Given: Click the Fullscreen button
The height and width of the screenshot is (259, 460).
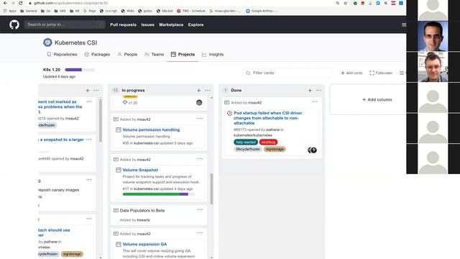Looking at the screenshot, I should tap(381, 73).
